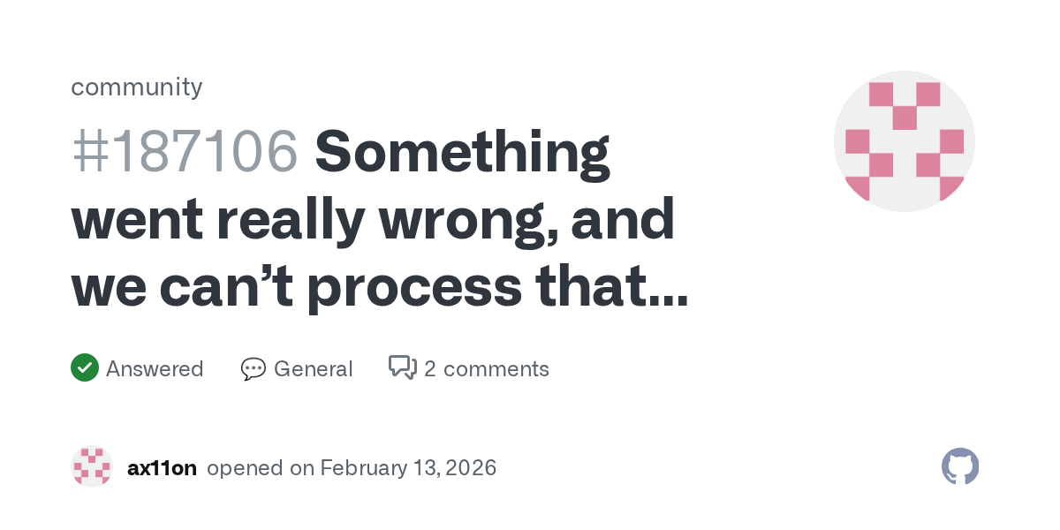Viewport: 1060px width, 530px height.
Task: Click discussion number #187106
Action: coord(184,151)
